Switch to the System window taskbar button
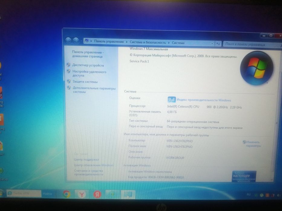Viewport: 282px width, 211px height. coord(128,194)
